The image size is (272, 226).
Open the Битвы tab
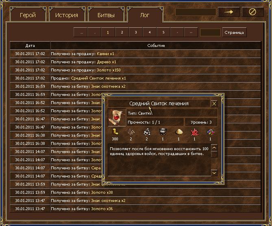[x=106, y=15]
